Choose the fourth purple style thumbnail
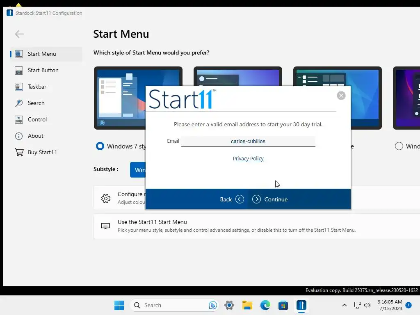 point(406,98)
